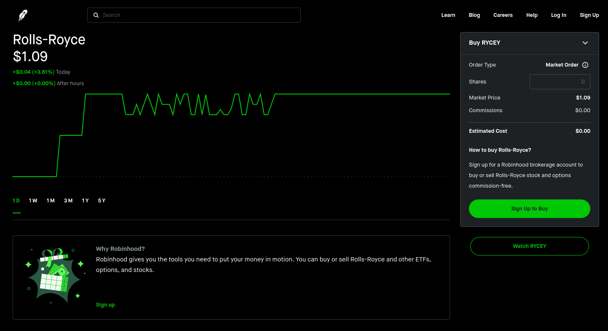Click the Rolls-Royce title
The width and height of the screenshot is (608, 331).
pyautogui.click(x=49, y=40)
